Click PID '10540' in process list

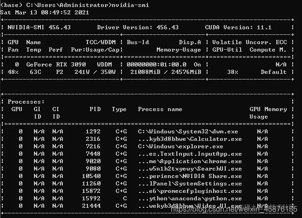pyautogui.click(x=92, y=176)
